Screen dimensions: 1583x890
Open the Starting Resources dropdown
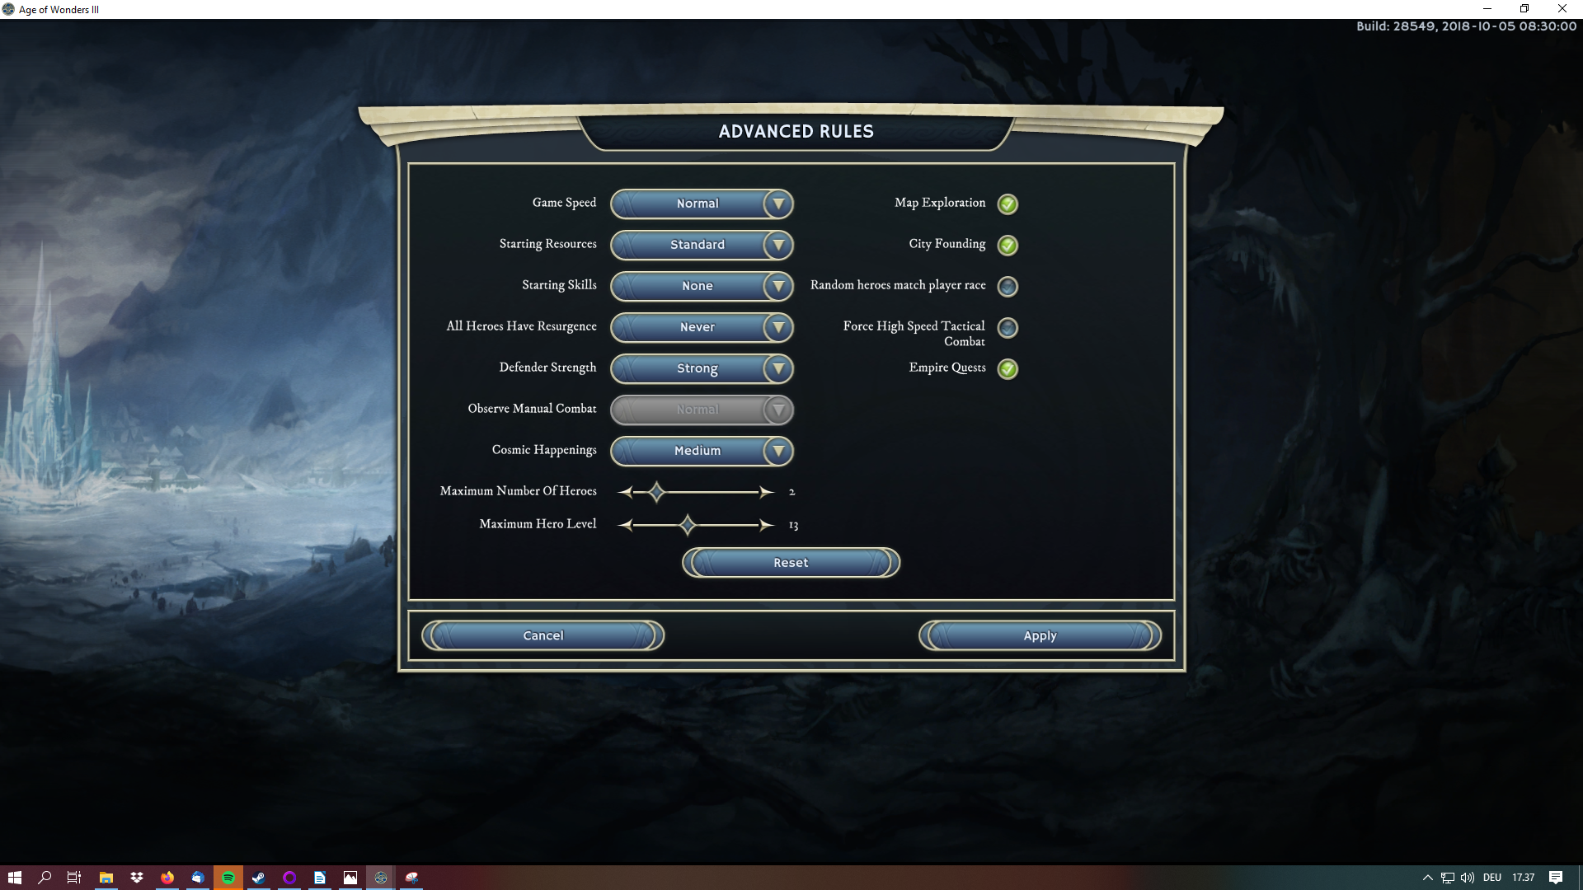777,245
